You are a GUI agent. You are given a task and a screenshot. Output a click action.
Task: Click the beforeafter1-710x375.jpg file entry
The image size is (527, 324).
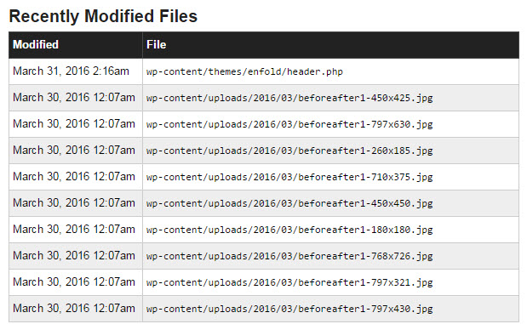tap(289, 177)
